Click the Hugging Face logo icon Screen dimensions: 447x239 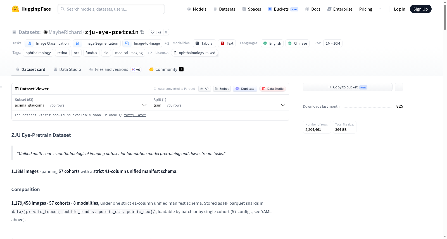point(15,9)
